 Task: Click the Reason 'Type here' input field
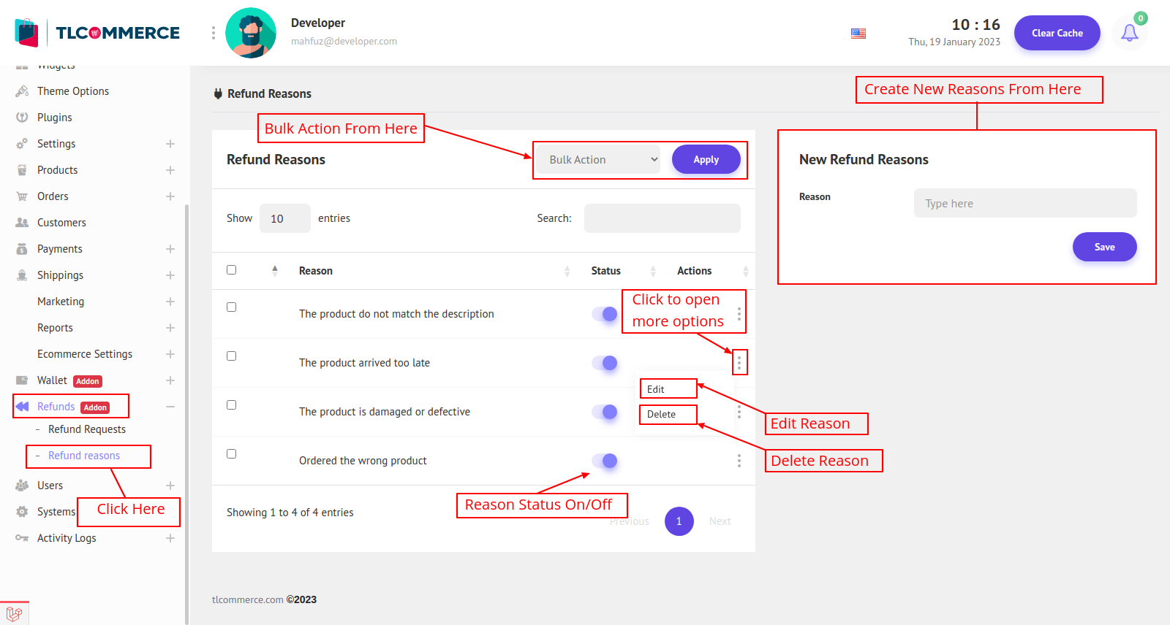pos(1024,204)
